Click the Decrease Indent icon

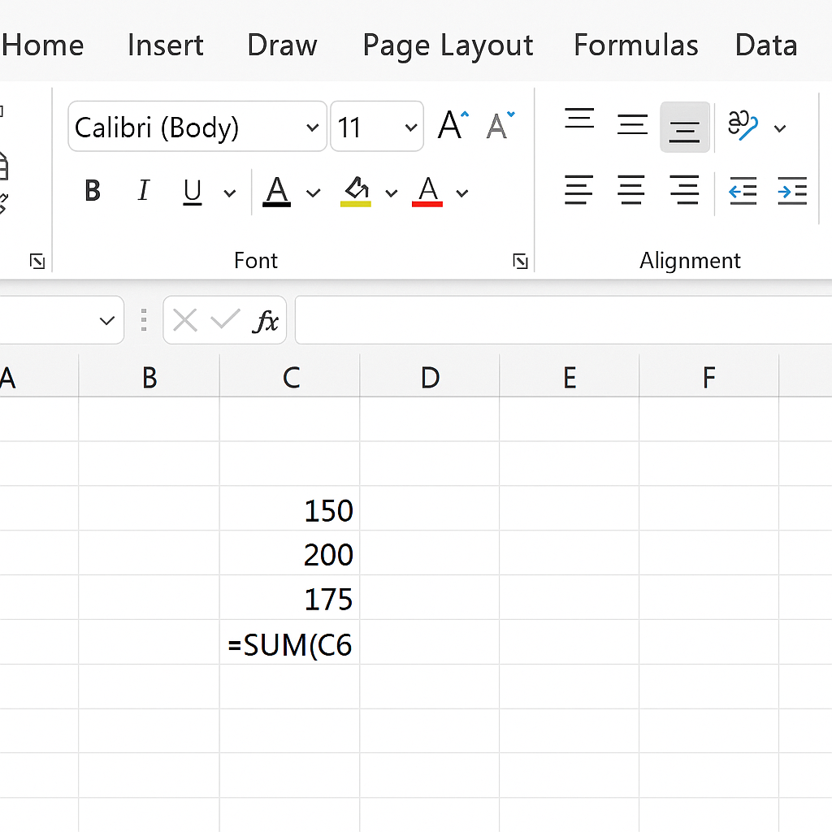click(x=743, y=192)
